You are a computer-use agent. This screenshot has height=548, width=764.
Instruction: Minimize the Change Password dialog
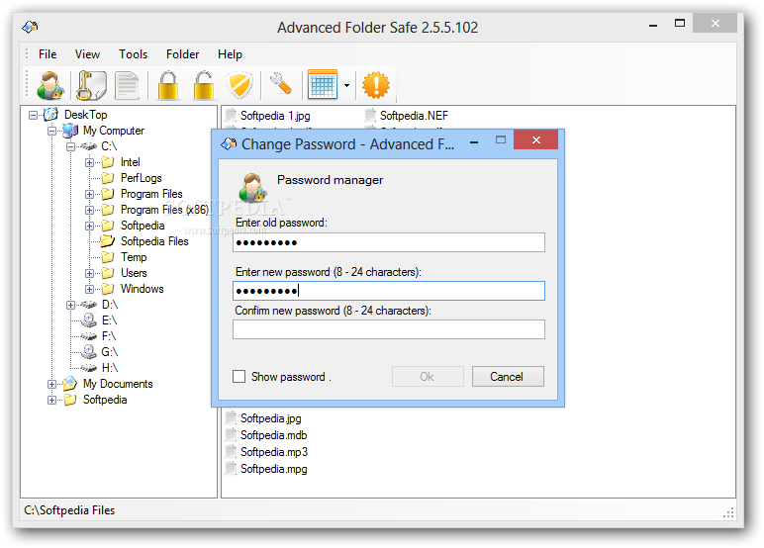(x=474, y=141)
